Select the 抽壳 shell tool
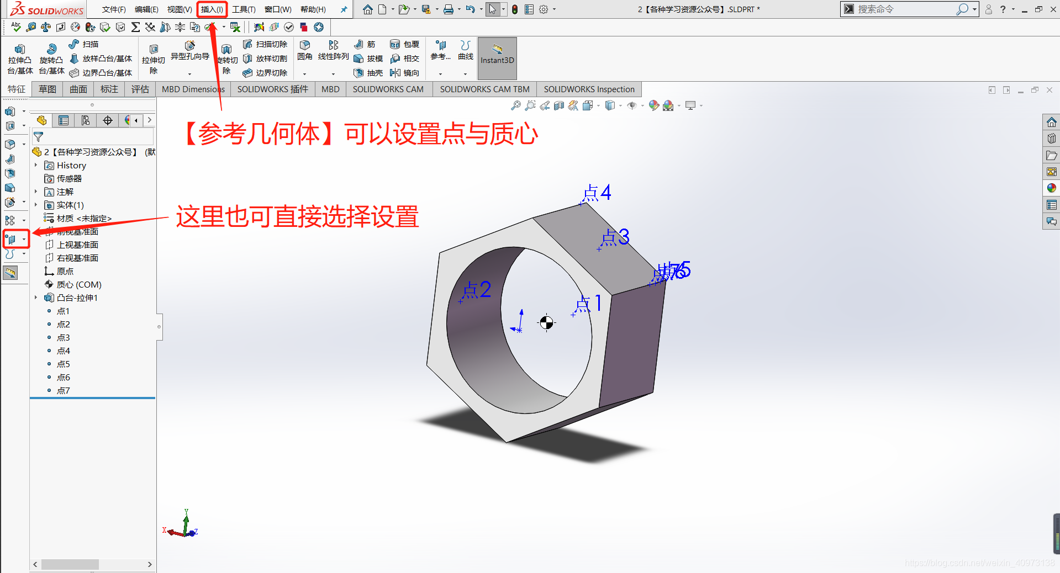The width and height of the screenshot is (1060, 573). pos(368,73)
